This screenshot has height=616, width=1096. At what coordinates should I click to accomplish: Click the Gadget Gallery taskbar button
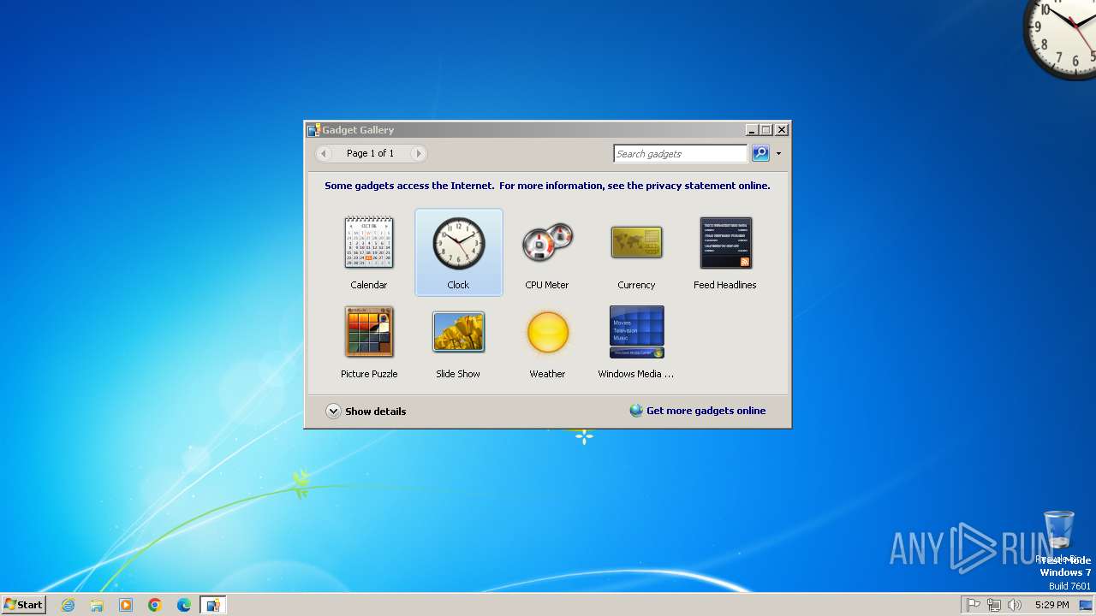[213, 605]
